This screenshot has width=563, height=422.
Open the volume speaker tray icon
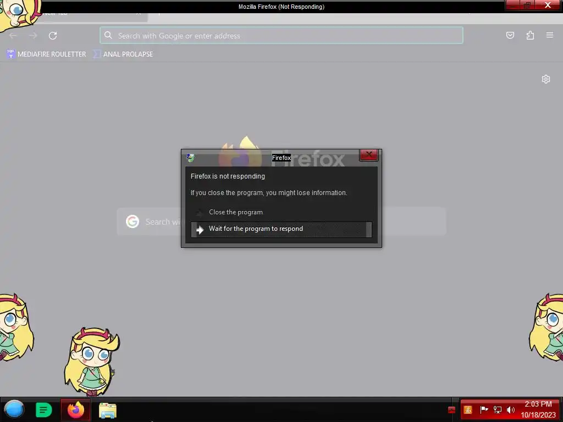click(x=511, y=409)
